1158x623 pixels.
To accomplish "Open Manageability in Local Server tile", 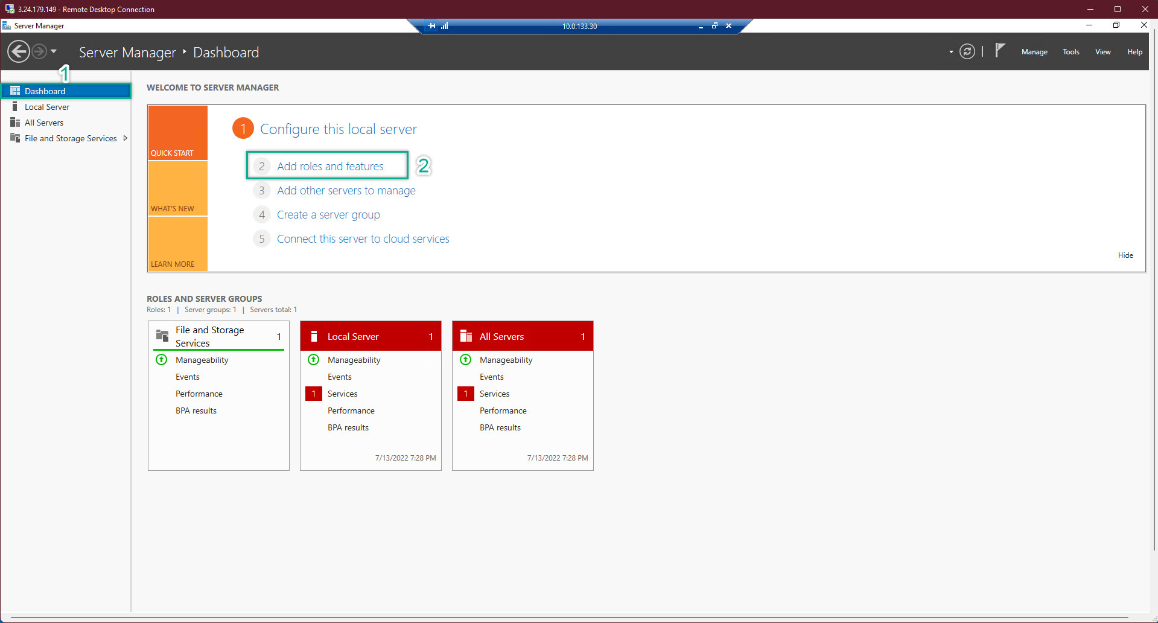I will (354, 360).
